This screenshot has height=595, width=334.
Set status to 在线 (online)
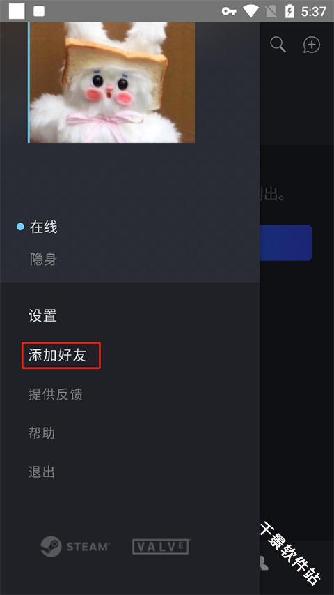pyautogui.click(x=44, y=227)
